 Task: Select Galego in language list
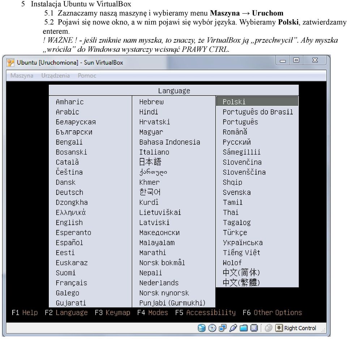click(68, 293)
